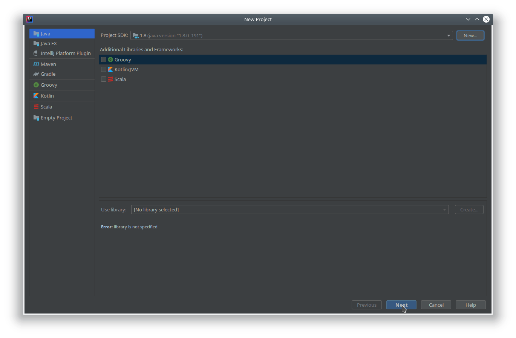Click the '1.8 (java version' SDK text
This screenshot has height=338, width=516.
[x=171, y=35]
